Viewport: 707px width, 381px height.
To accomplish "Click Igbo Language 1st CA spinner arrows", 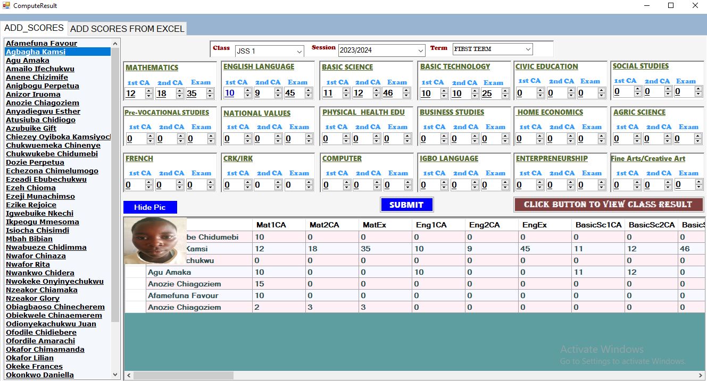I will (445, 185).
